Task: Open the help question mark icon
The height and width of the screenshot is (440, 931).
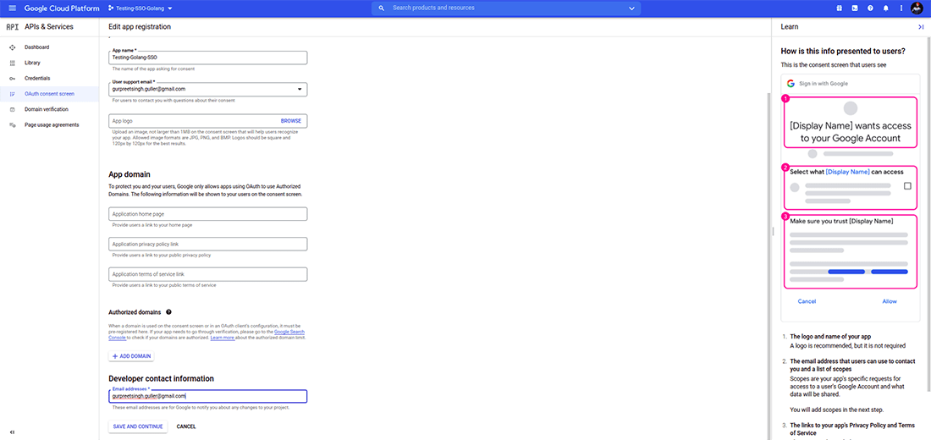Action: coord(870,8)
